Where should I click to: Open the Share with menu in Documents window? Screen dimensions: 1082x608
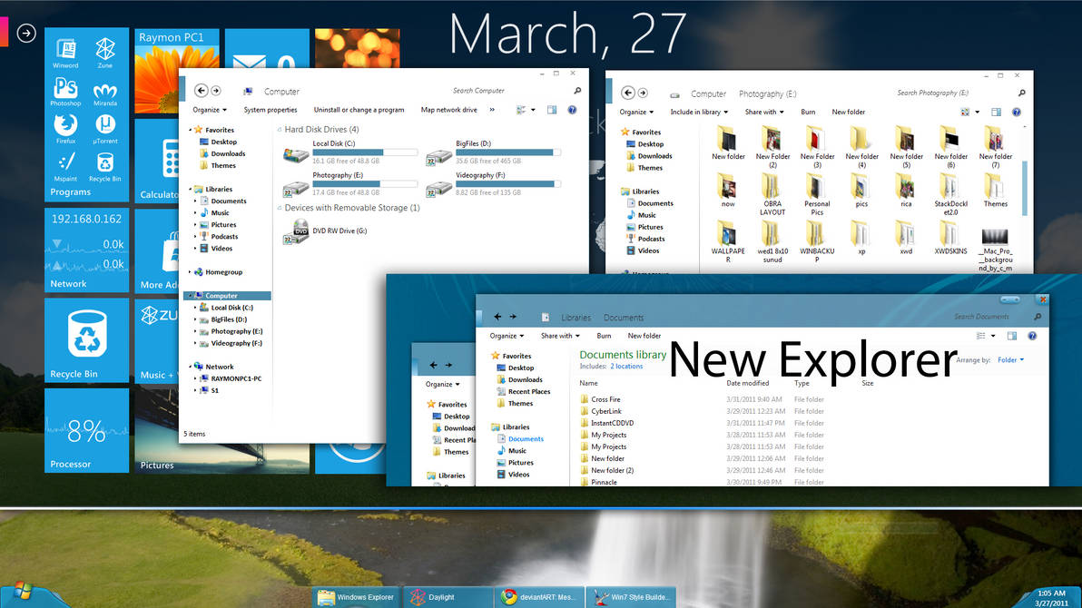coord(560,335)
